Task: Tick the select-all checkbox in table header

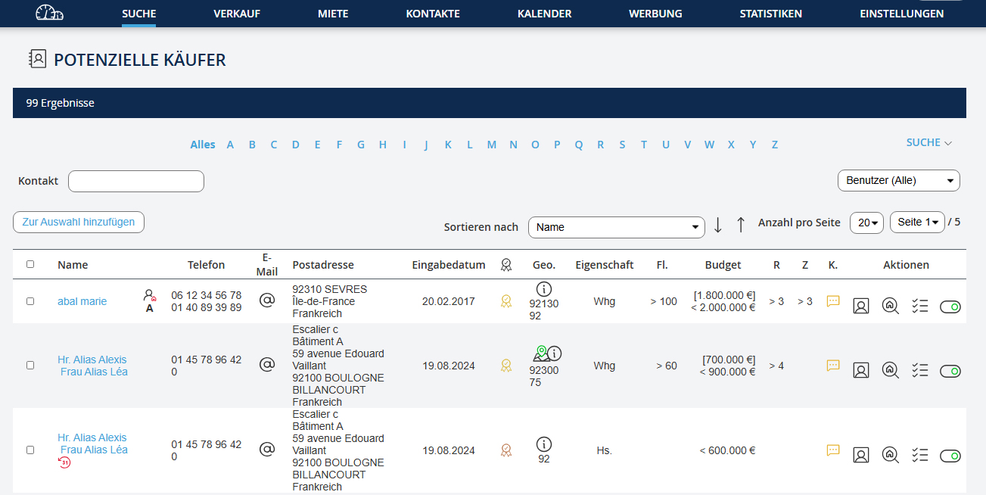Action: pos(30,264)
